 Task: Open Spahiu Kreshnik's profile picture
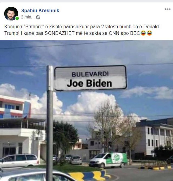(11, 14)
